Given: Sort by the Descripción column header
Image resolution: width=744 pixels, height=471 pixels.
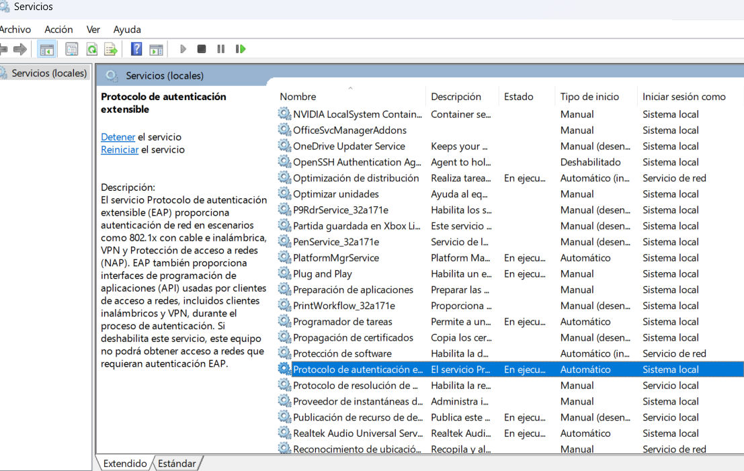Looking at the screenshot, I should click(456, 97).
